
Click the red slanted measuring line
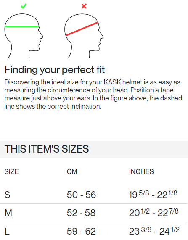[x=82, y=29]
